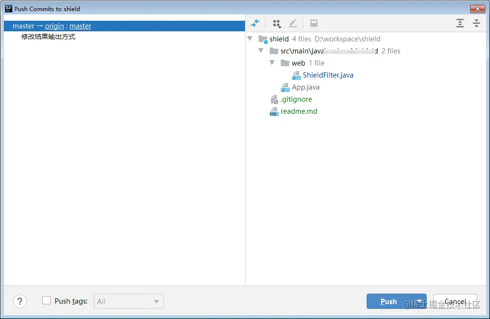Click the ShieldFilter.java file icon

point(296,75)
